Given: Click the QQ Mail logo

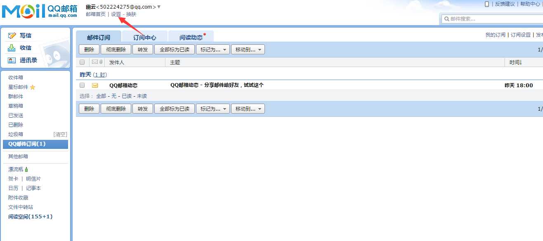Looking at the screenshot, I should (39, 11).
